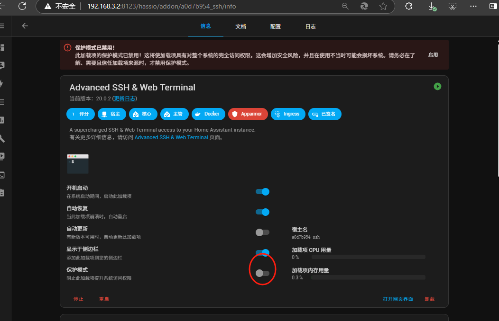Image resolution: width=499 pixels, height=321 pixels.
Task: Click the green add-on running status icon
Action: pyautogui.click(x=437, y=86)
